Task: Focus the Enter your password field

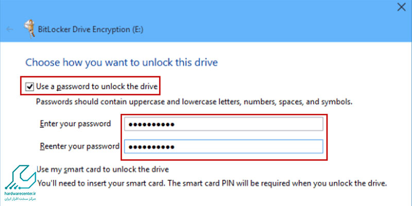Action: [224, 124]
